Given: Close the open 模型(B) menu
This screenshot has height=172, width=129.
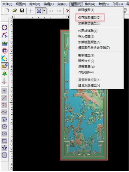Looking at the screenshot, I should click(76, 4).
